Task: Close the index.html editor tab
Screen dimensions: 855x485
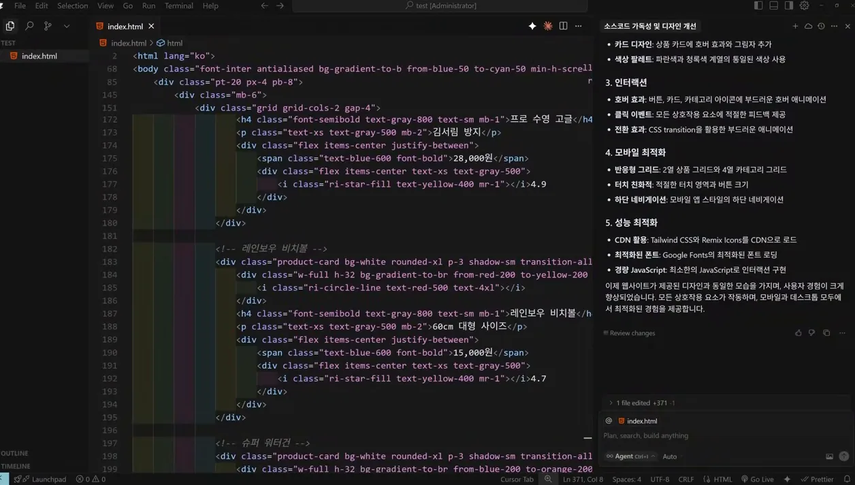Action: 151,26
